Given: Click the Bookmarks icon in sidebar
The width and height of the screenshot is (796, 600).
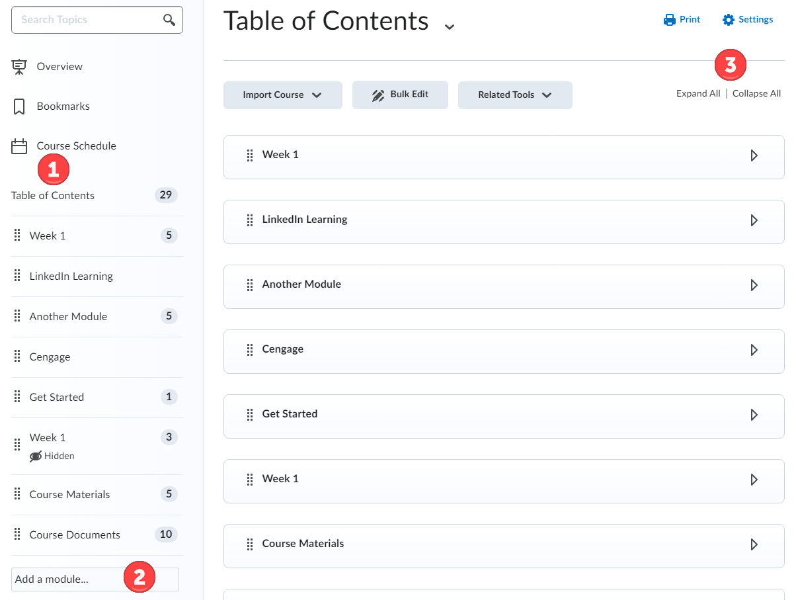Looking at the screenshot, I should pos(19,107).
